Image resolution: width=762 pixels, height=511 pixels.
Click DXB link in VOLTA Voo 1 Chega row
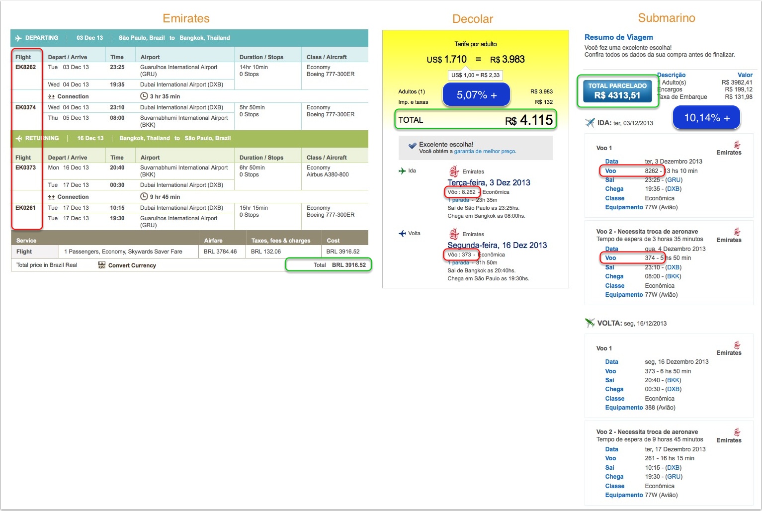tap(674, 389)
